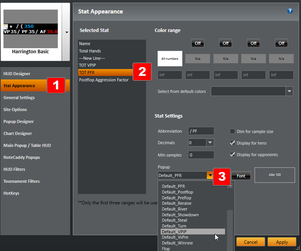301x251 pixels.
Task: Expand the HUD profile selector arrow
Action: pyautogui.click(x=66, y=32)
